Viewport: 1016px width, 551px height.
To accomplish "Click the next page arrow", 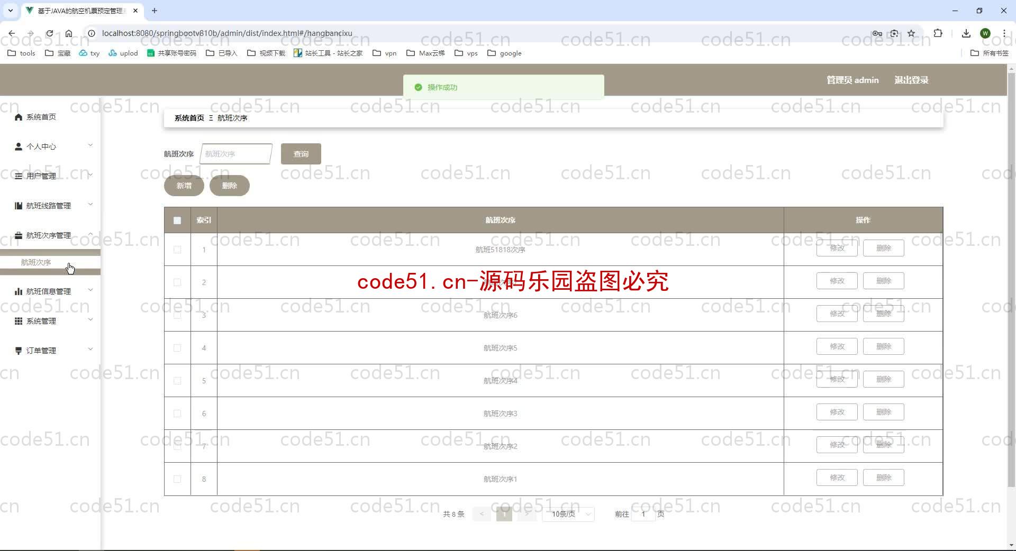I will click(527, 514).
